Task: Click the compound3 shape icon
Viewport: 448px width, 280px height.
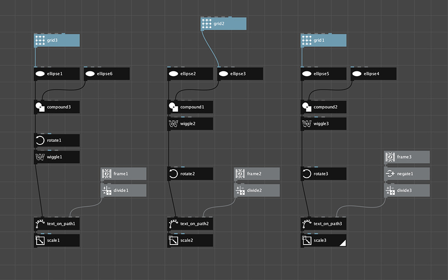Action: [x=40, y=107]
